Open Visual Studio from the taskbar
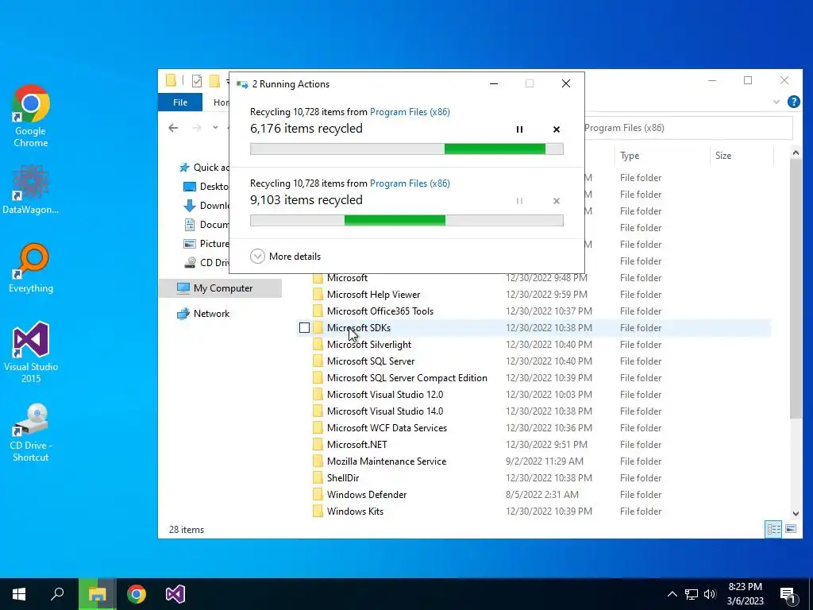Viewport: 813px width, 610px height. click(x=175, y=594)
